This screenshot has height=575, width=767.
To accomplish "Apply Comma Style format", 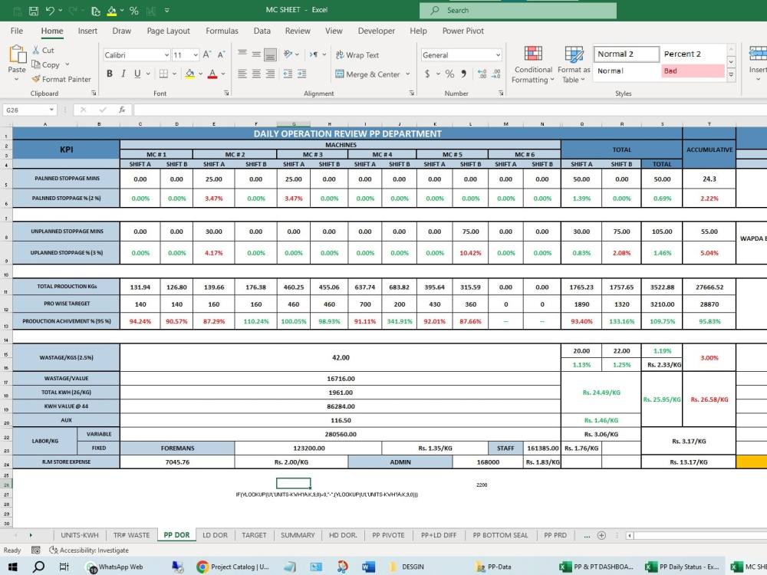I will [x=463, y=74].
